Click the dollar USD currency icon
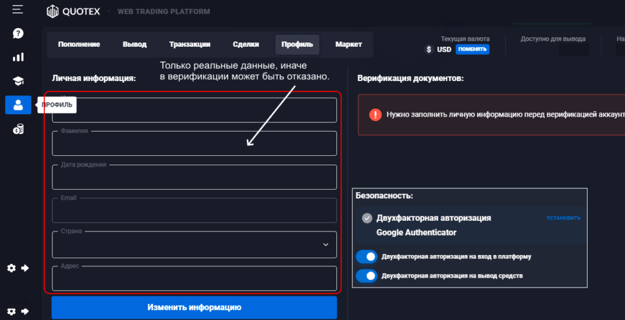625x320 pixels. 429,49
